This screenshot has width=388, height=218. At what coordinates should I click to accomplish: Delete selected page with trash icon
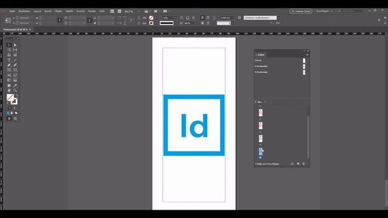[304, 163]
